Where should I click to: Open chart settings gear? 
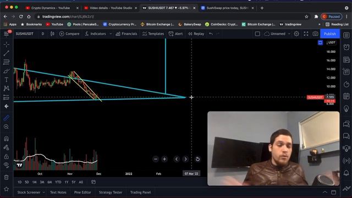click(296, 34)
